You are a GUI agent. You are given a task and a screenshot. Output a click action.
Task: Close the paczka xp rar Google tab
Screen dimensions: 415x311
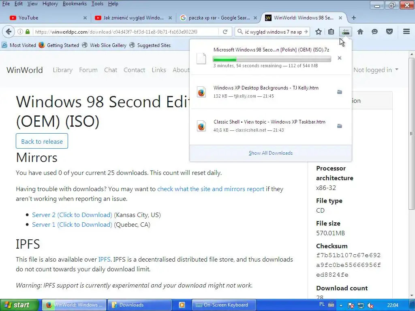pyautogui.click(x=255, y=18)
